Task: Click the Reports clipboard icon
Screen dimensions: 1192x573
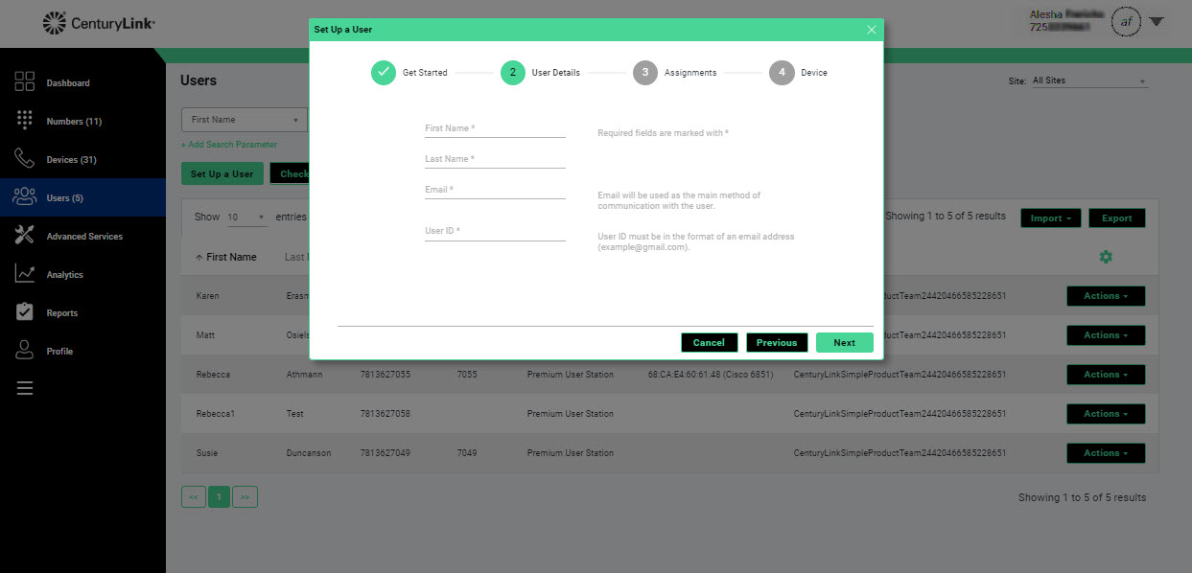Action: click(x=25, y=312)
